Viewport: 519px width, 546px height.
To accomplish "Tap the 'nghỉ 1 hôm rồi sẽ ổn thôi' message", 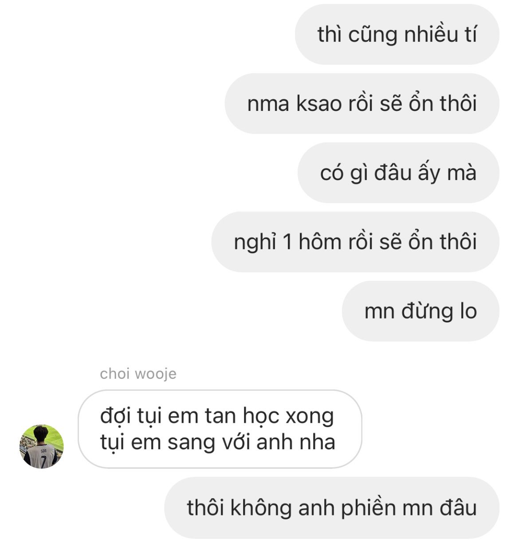I will coord(355,242).
